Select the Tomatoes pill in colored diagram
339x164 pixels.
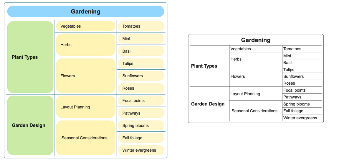(141, 26)
